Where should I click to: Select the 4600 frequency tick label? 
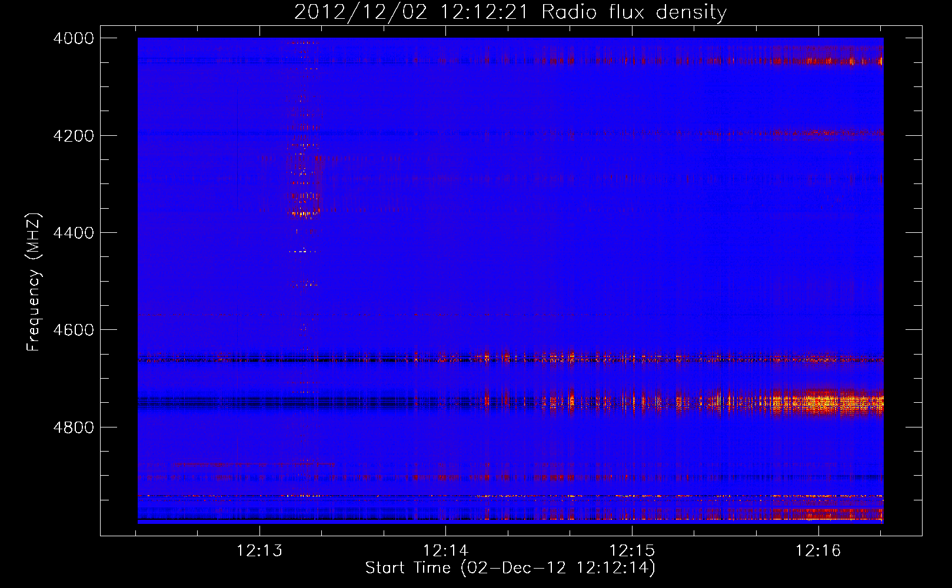pyautogui.click(x=74, y=330)
